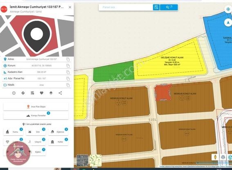Screen dimensions: 232x170
Task: Click the Nitelik tag icon
Action: [5, 85]
